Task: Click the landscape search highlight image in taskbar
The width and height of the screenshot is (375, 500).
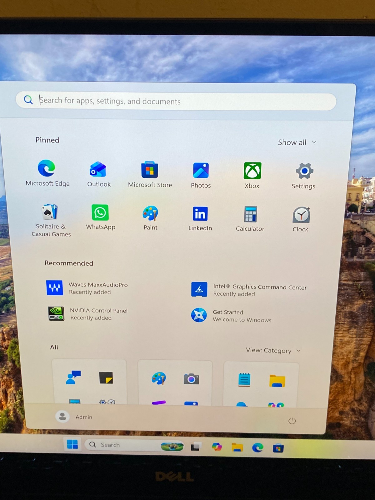Action: pos(172,447)
